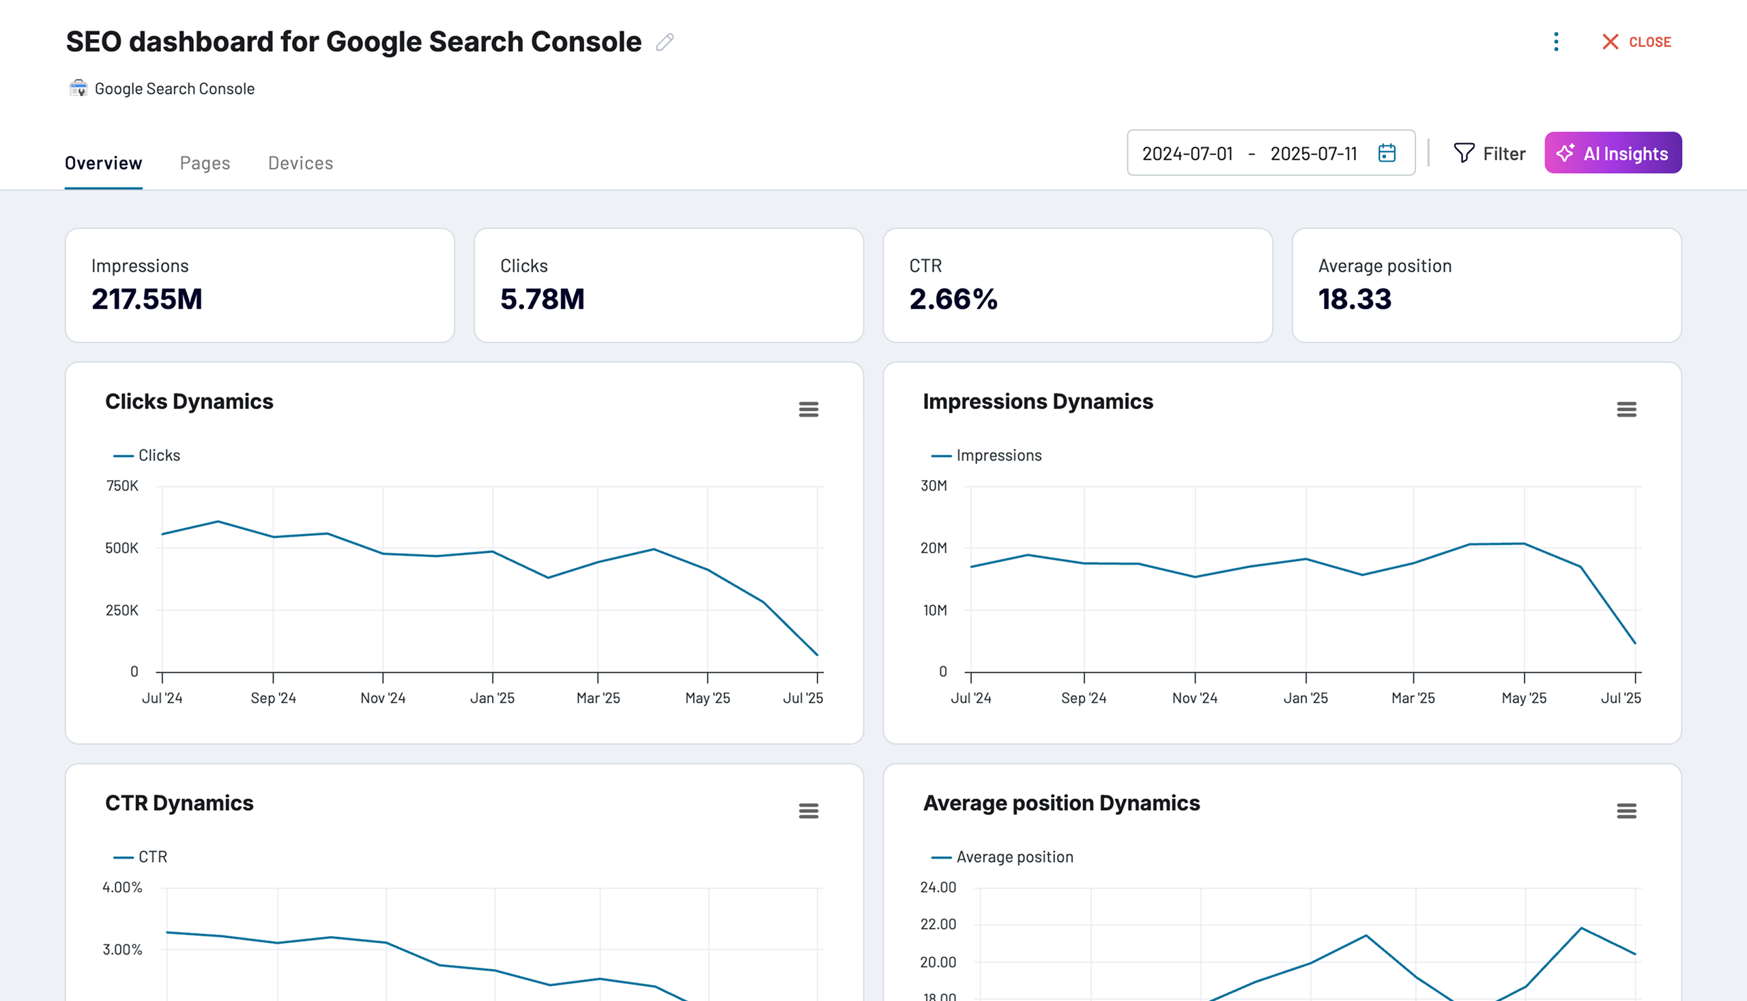Open the three-dot more options menu
Viewport: 1747px width, 1001px height.
click(1556, 42)
